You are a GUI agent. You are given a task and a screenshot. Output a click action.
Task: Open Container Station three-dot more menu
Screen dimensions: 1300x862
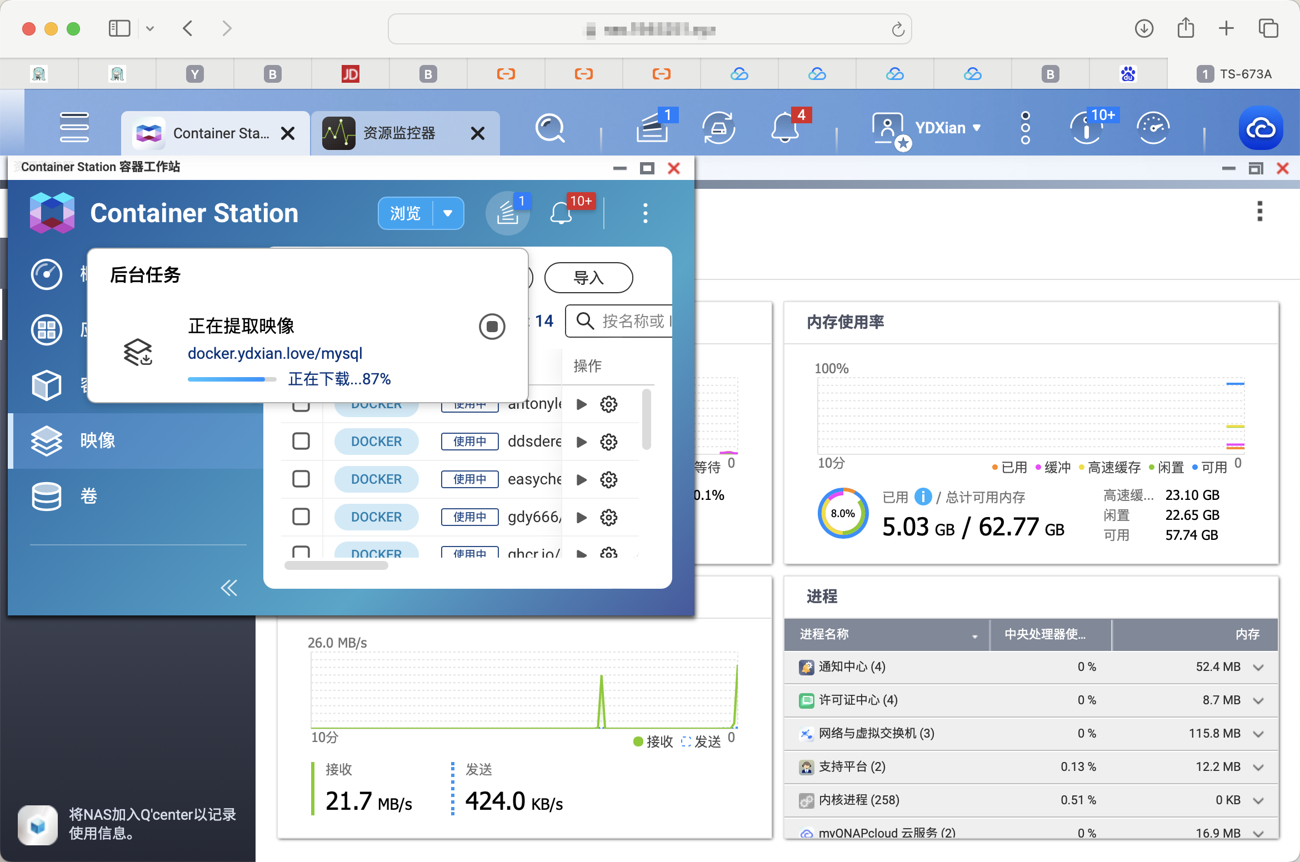coord(645,213)
